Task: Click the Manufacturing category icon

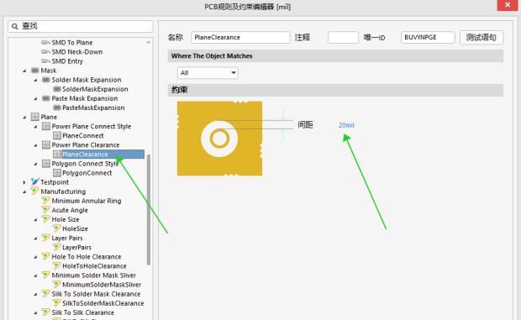Action: 34,191
